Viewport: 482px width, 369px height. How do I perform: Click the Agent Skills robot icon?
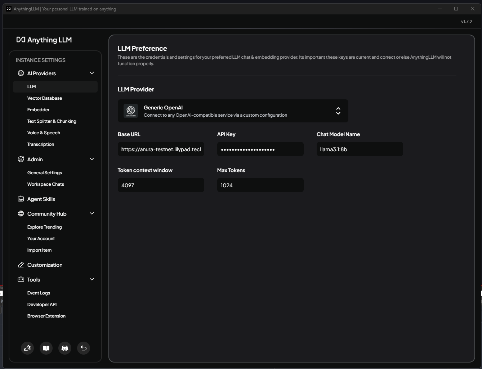point(21,199)
